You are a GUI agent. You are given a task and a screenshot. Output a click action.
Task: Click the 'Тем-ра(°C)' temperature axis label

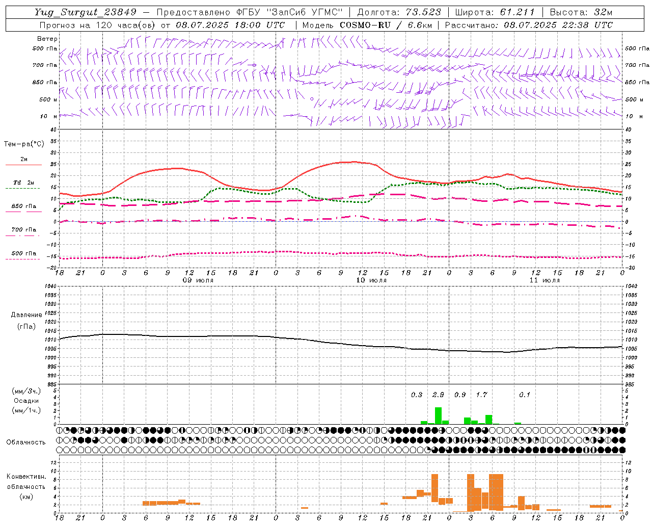pos(24,144)
